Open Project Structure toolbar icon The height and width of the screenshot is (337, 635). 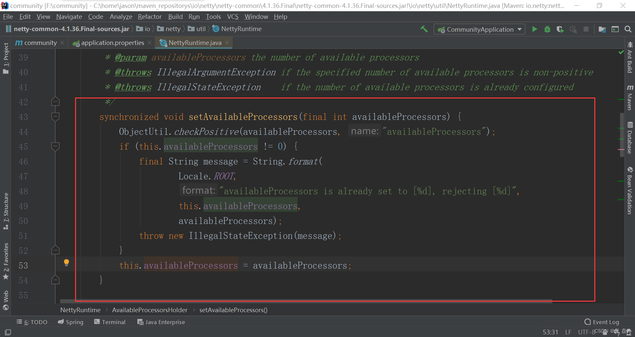[x=602, y=29]
